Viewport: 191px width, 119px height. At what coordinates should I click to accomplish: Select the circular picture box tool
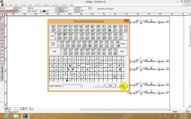click(x=2, y=42)
